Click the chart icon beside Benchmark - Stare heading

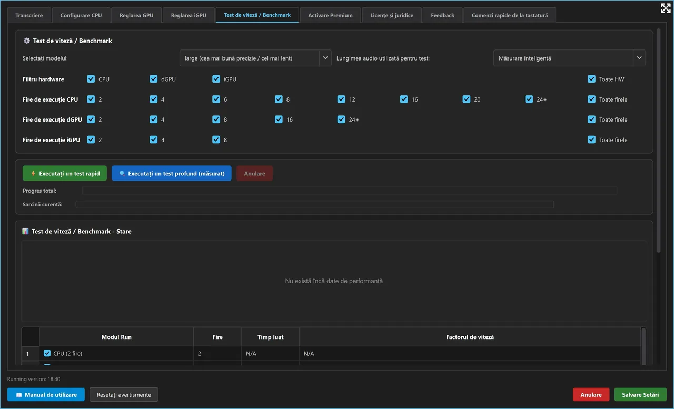(x=26, y=231)
